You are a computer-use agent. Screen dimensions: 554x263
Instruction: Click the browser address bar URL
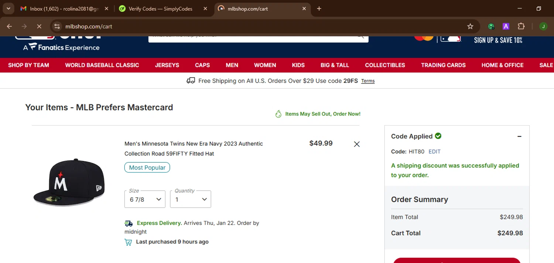click(89, 26)
